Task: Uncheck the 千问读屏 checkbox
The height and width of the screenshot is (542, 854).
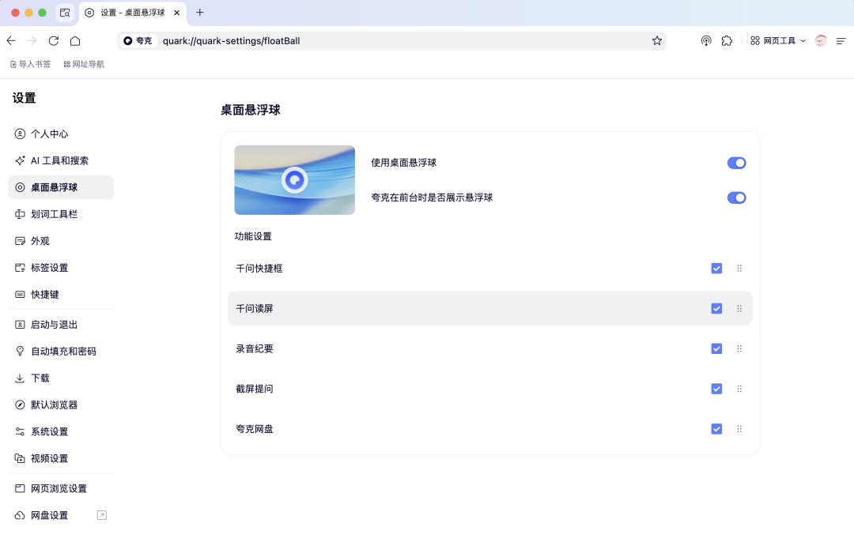Action: pos(716,309)
